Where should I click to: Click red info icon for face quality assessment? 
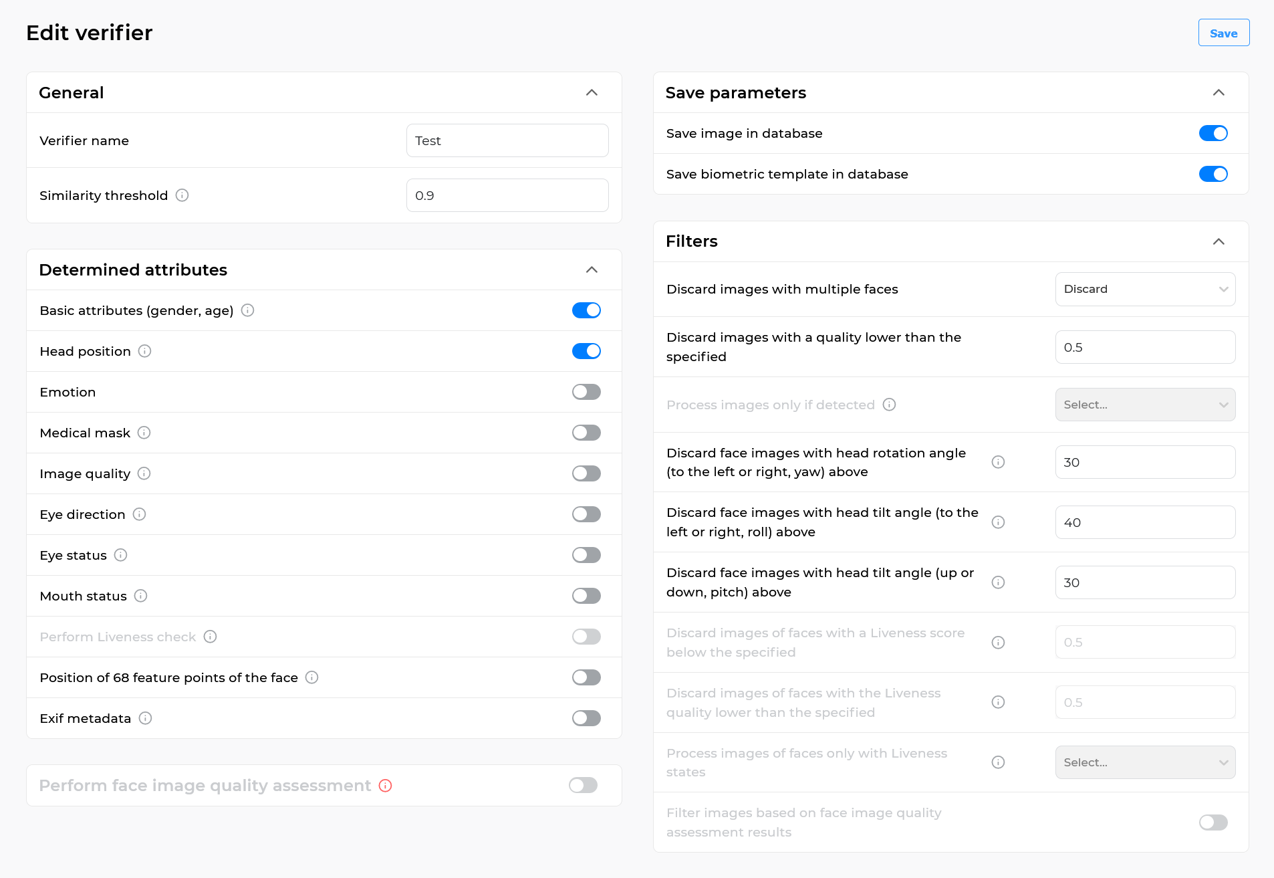pyautogui.click(x=385, y=786)
